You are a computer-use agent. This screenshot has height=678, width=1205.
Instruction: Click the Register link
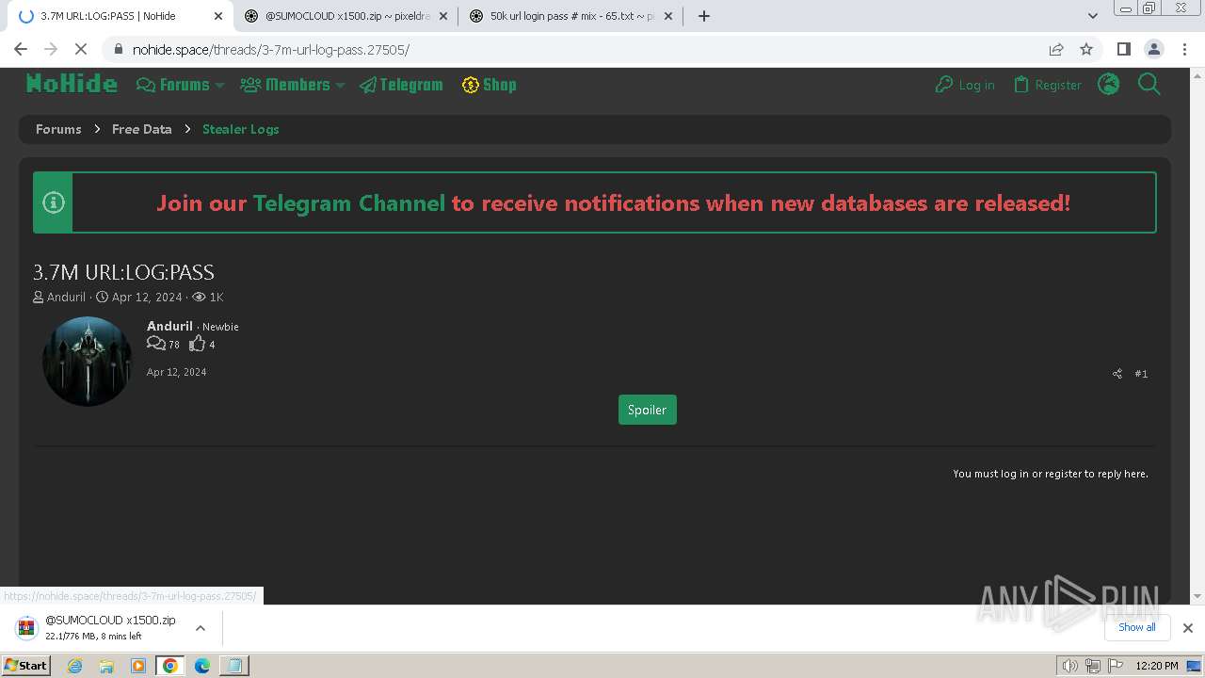(x=1047, y=85)
